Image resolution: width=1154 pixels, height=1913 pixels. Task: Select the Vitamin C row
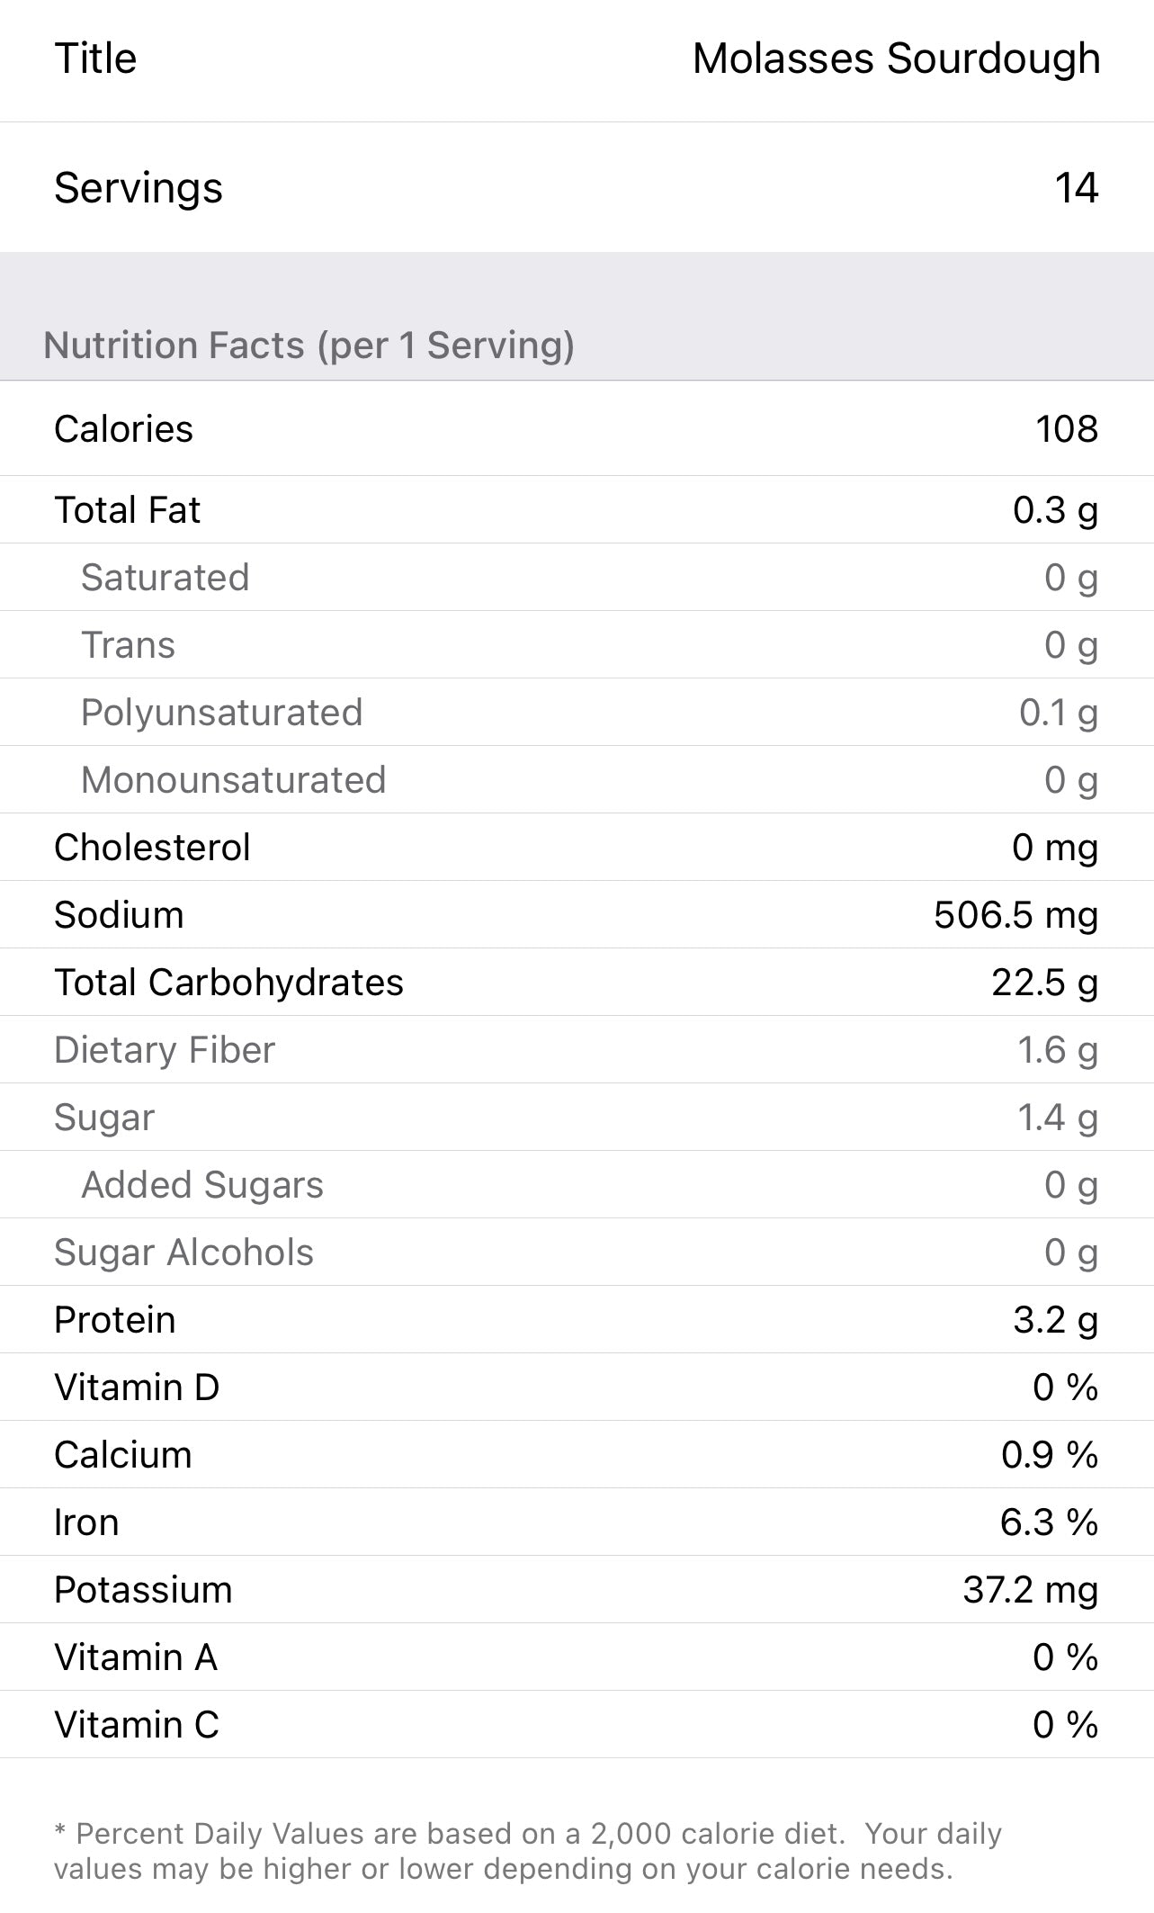576,1725
